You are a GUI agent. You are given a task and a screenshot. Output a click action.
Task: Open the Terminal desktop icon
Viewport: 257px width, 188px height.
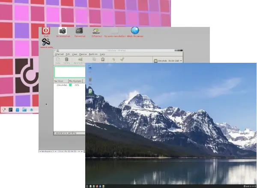[x=79, y=30]
